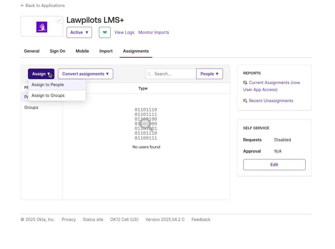
Task: Open View Logs link
Action: (x=124, y=32)
